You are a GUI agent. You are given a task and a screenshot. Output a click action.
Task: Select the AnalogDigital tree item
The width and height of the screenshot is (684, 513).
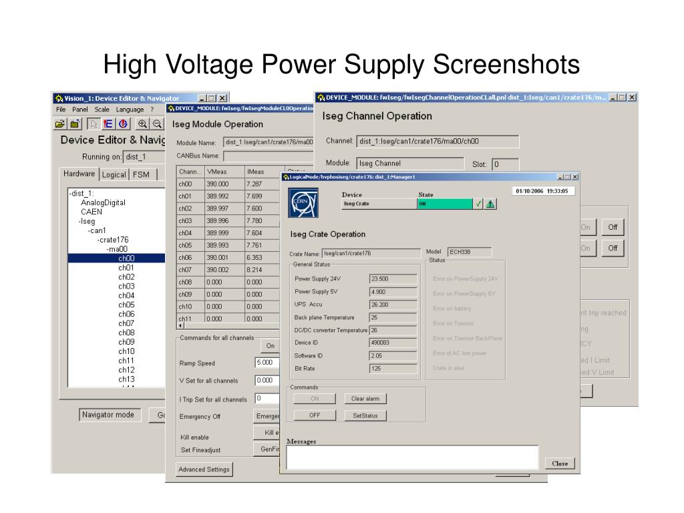click(103, 202)
